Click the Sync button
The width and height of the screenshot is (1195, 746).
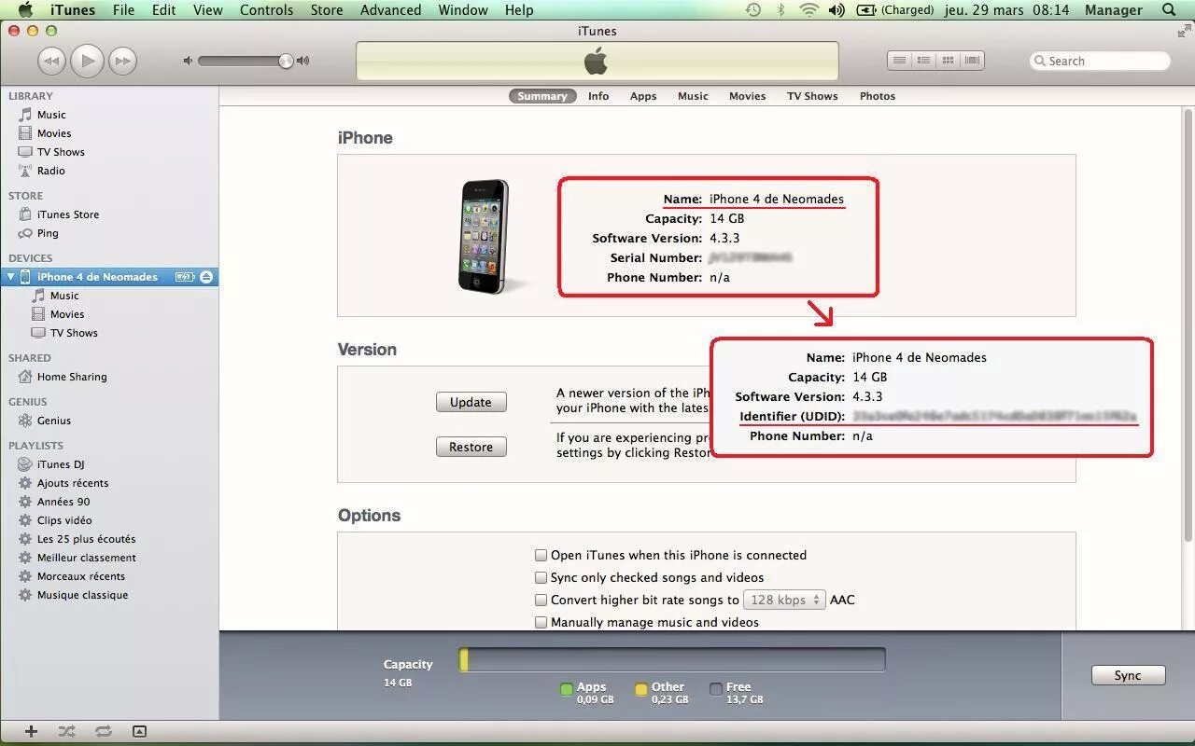click(x=1128, y=675)
